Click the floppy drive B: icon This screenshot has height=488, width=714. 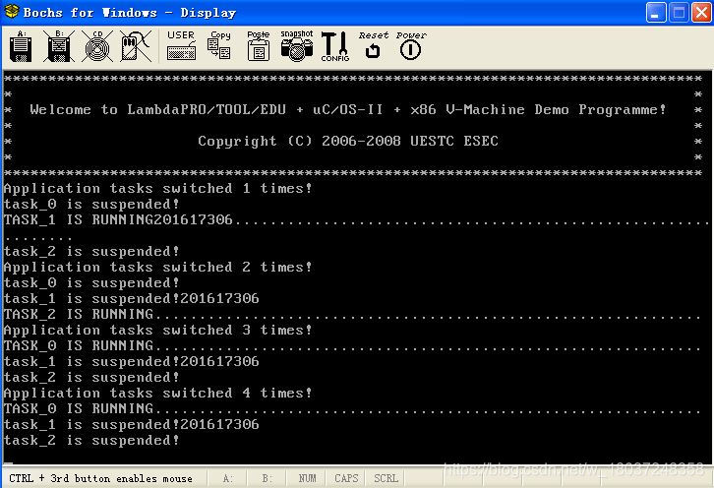coord(59,46)
